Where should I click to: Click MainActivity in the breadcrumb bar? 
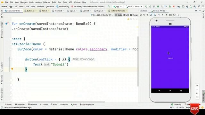63,6
